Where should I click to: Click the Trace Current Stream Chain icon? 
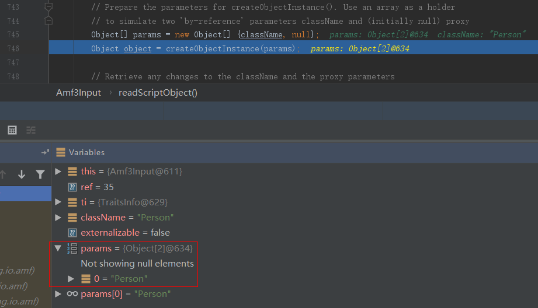31,129
